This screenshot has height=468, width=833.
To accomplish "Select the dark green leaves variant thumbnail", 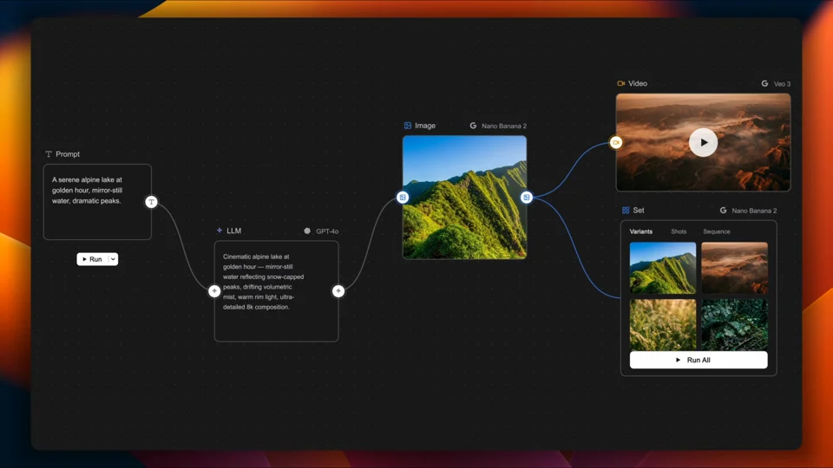I will [735, 324].
